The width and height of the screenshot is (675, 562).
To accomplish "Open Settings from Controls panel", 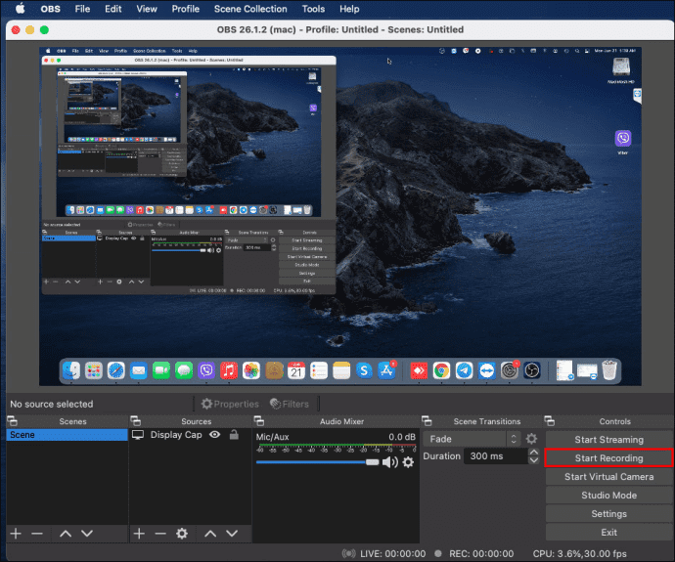I will pos(608,513).
